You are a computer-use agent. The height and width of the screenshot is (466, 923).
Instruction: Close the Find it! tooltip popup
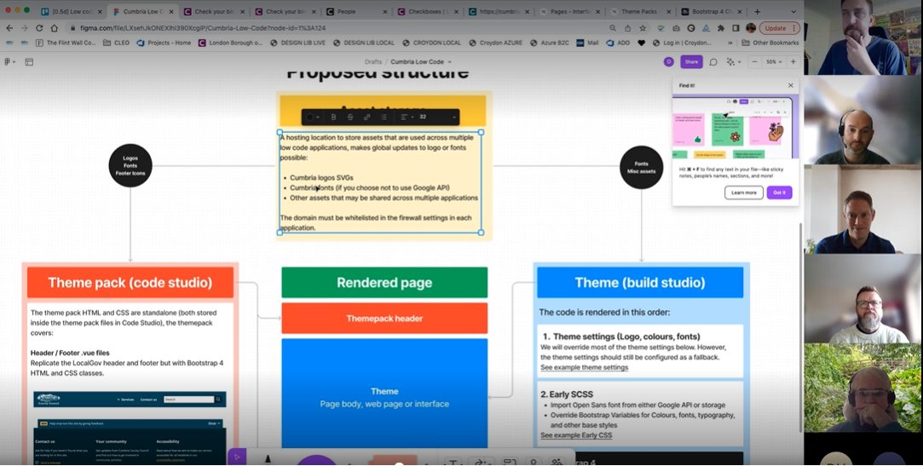coord(791,85)
